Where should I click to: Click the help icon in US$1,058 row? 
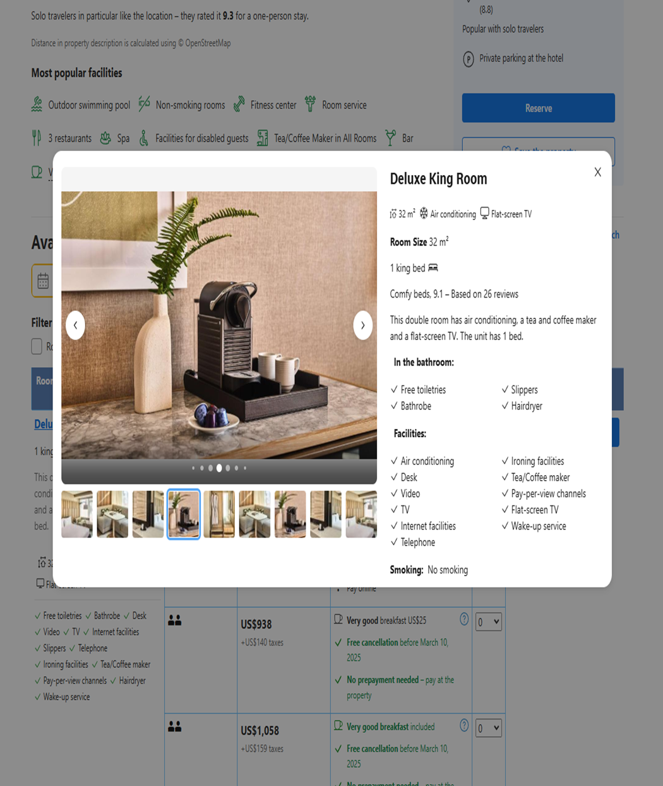coord(464,725)
